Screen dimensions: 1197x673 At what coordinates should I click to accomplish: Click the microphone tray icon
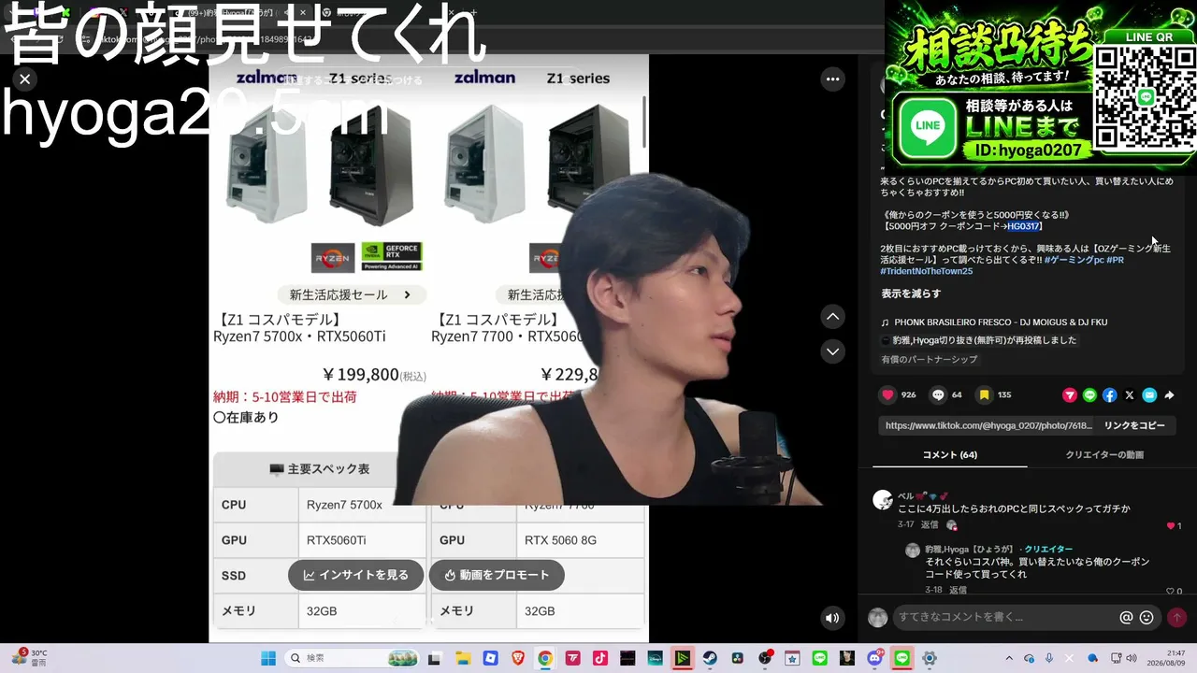[x=1049, y=658]
